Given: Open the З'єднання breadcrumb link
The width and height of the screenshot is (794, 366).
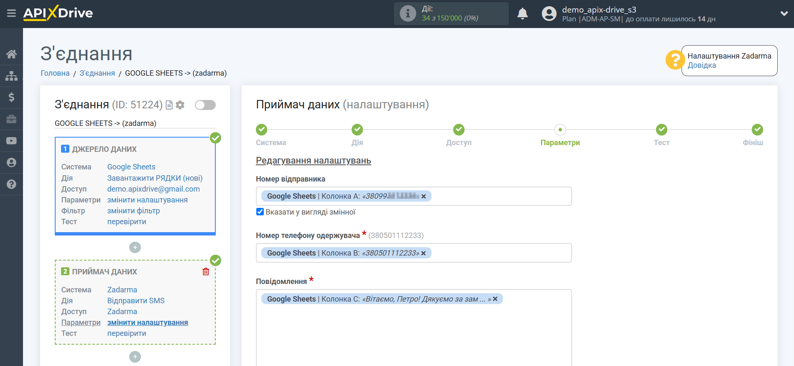Looking at the screenshot, I should click(97, 73).
